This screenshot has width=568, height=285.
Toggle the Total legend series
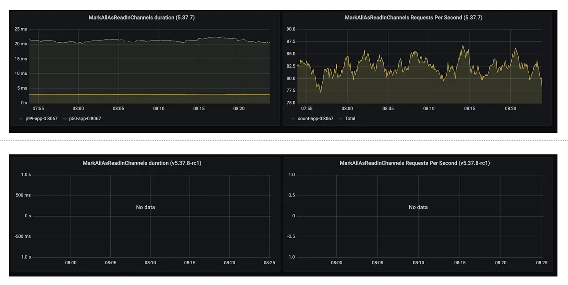(350, 119)
